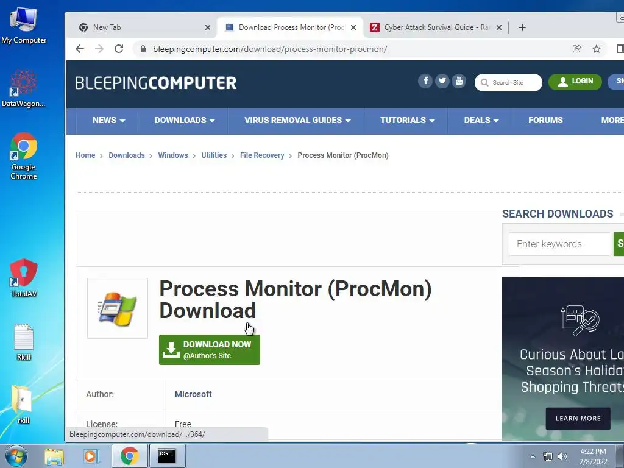This screenshot has width=624, height=468.
Task: Click the 'Process Monitor (ProcMon) Download' heading
Action: (296, 299)
